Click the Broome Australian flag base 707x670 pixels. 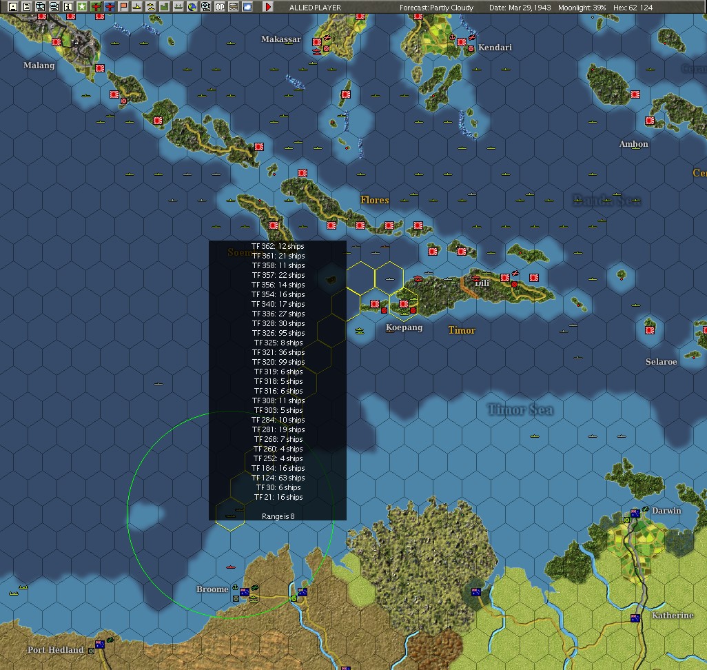click(245, 591)
